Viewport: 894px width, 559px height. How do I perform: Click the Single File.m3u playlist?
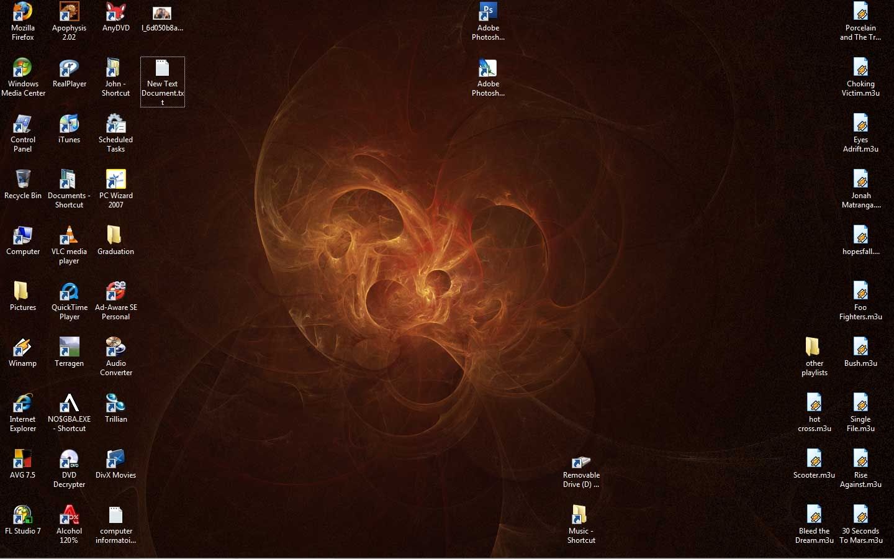pos(860,403)
